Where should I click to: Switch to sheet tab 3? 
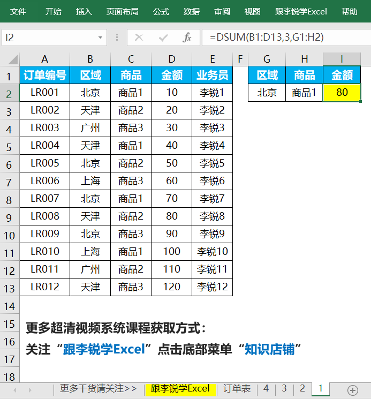pos(284,389)
